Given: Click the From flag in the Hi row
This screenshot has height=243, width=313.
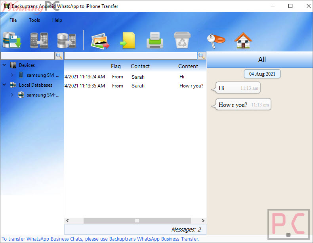Looking at the screenshot, I should point(118,77).
